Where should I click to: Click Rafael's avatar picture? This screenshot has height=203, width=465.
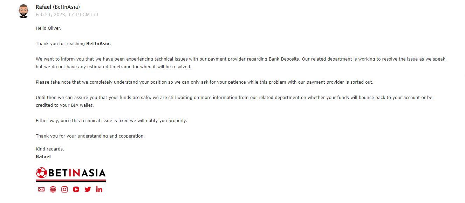click(23, 11)
